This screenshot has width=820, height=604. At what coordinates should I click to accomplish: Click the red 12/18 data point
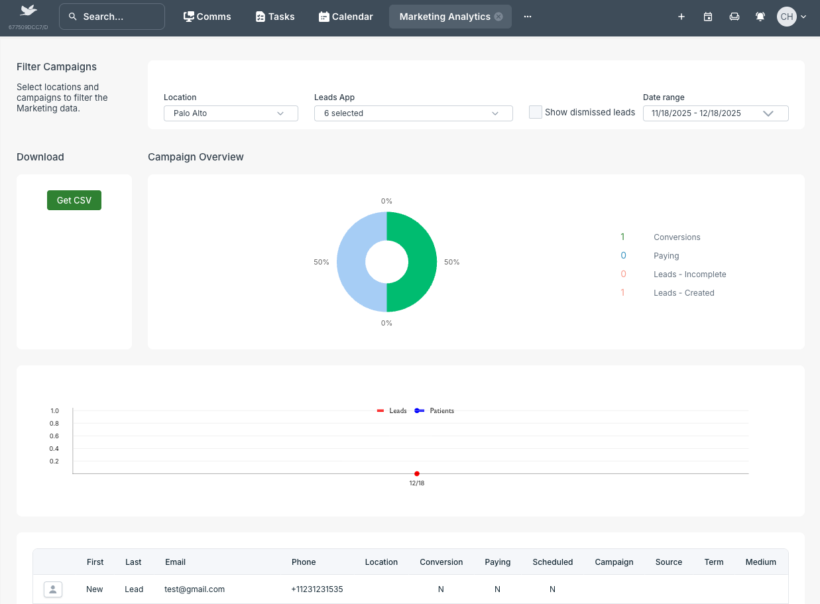click(417, 473)
